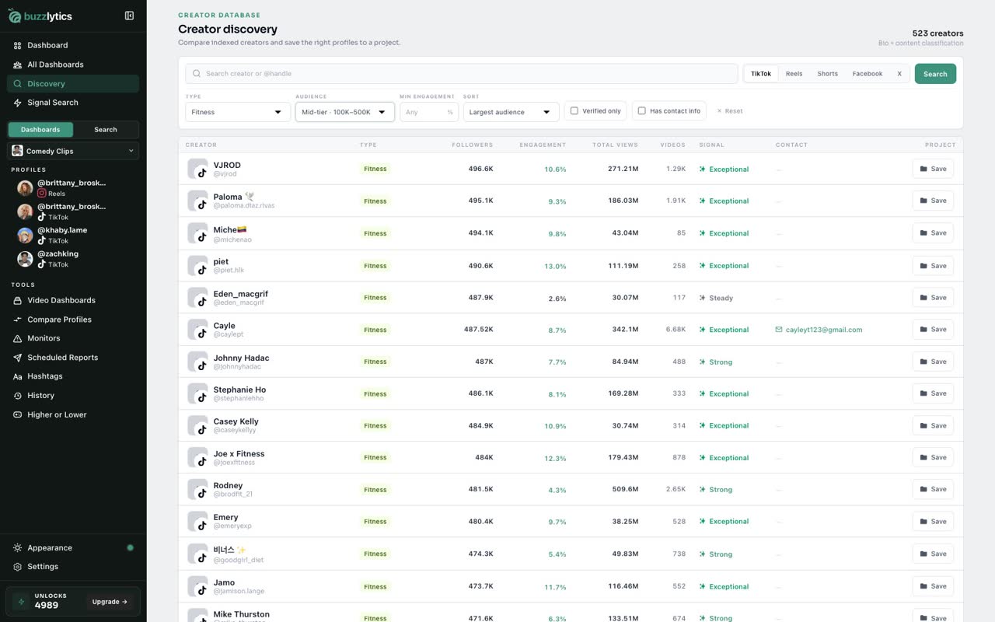Click the Scheduled Reports send icon
Screen dimensions: 995x622
click(x=17, y=358)
